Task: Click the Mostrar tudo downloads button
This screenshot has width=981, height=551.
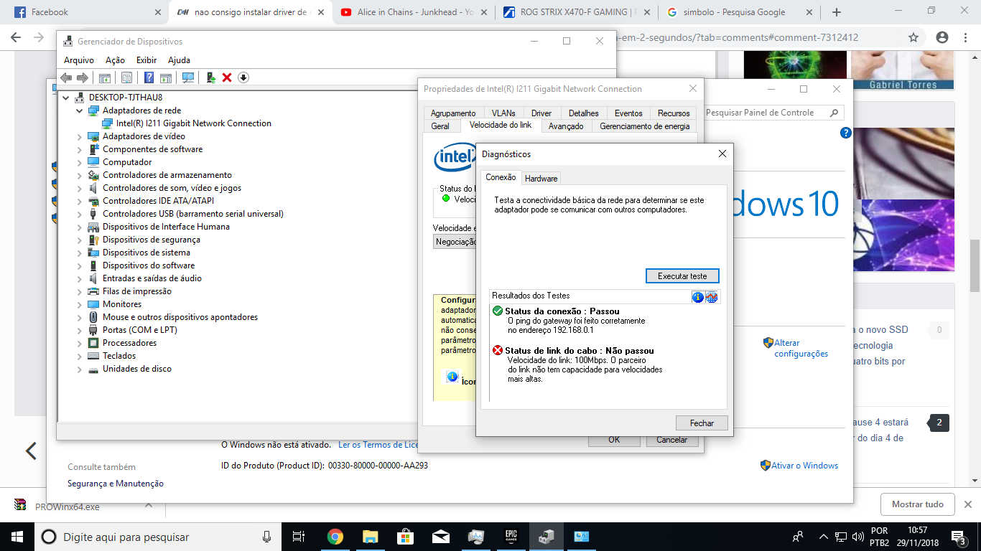Action: [917, 504]
